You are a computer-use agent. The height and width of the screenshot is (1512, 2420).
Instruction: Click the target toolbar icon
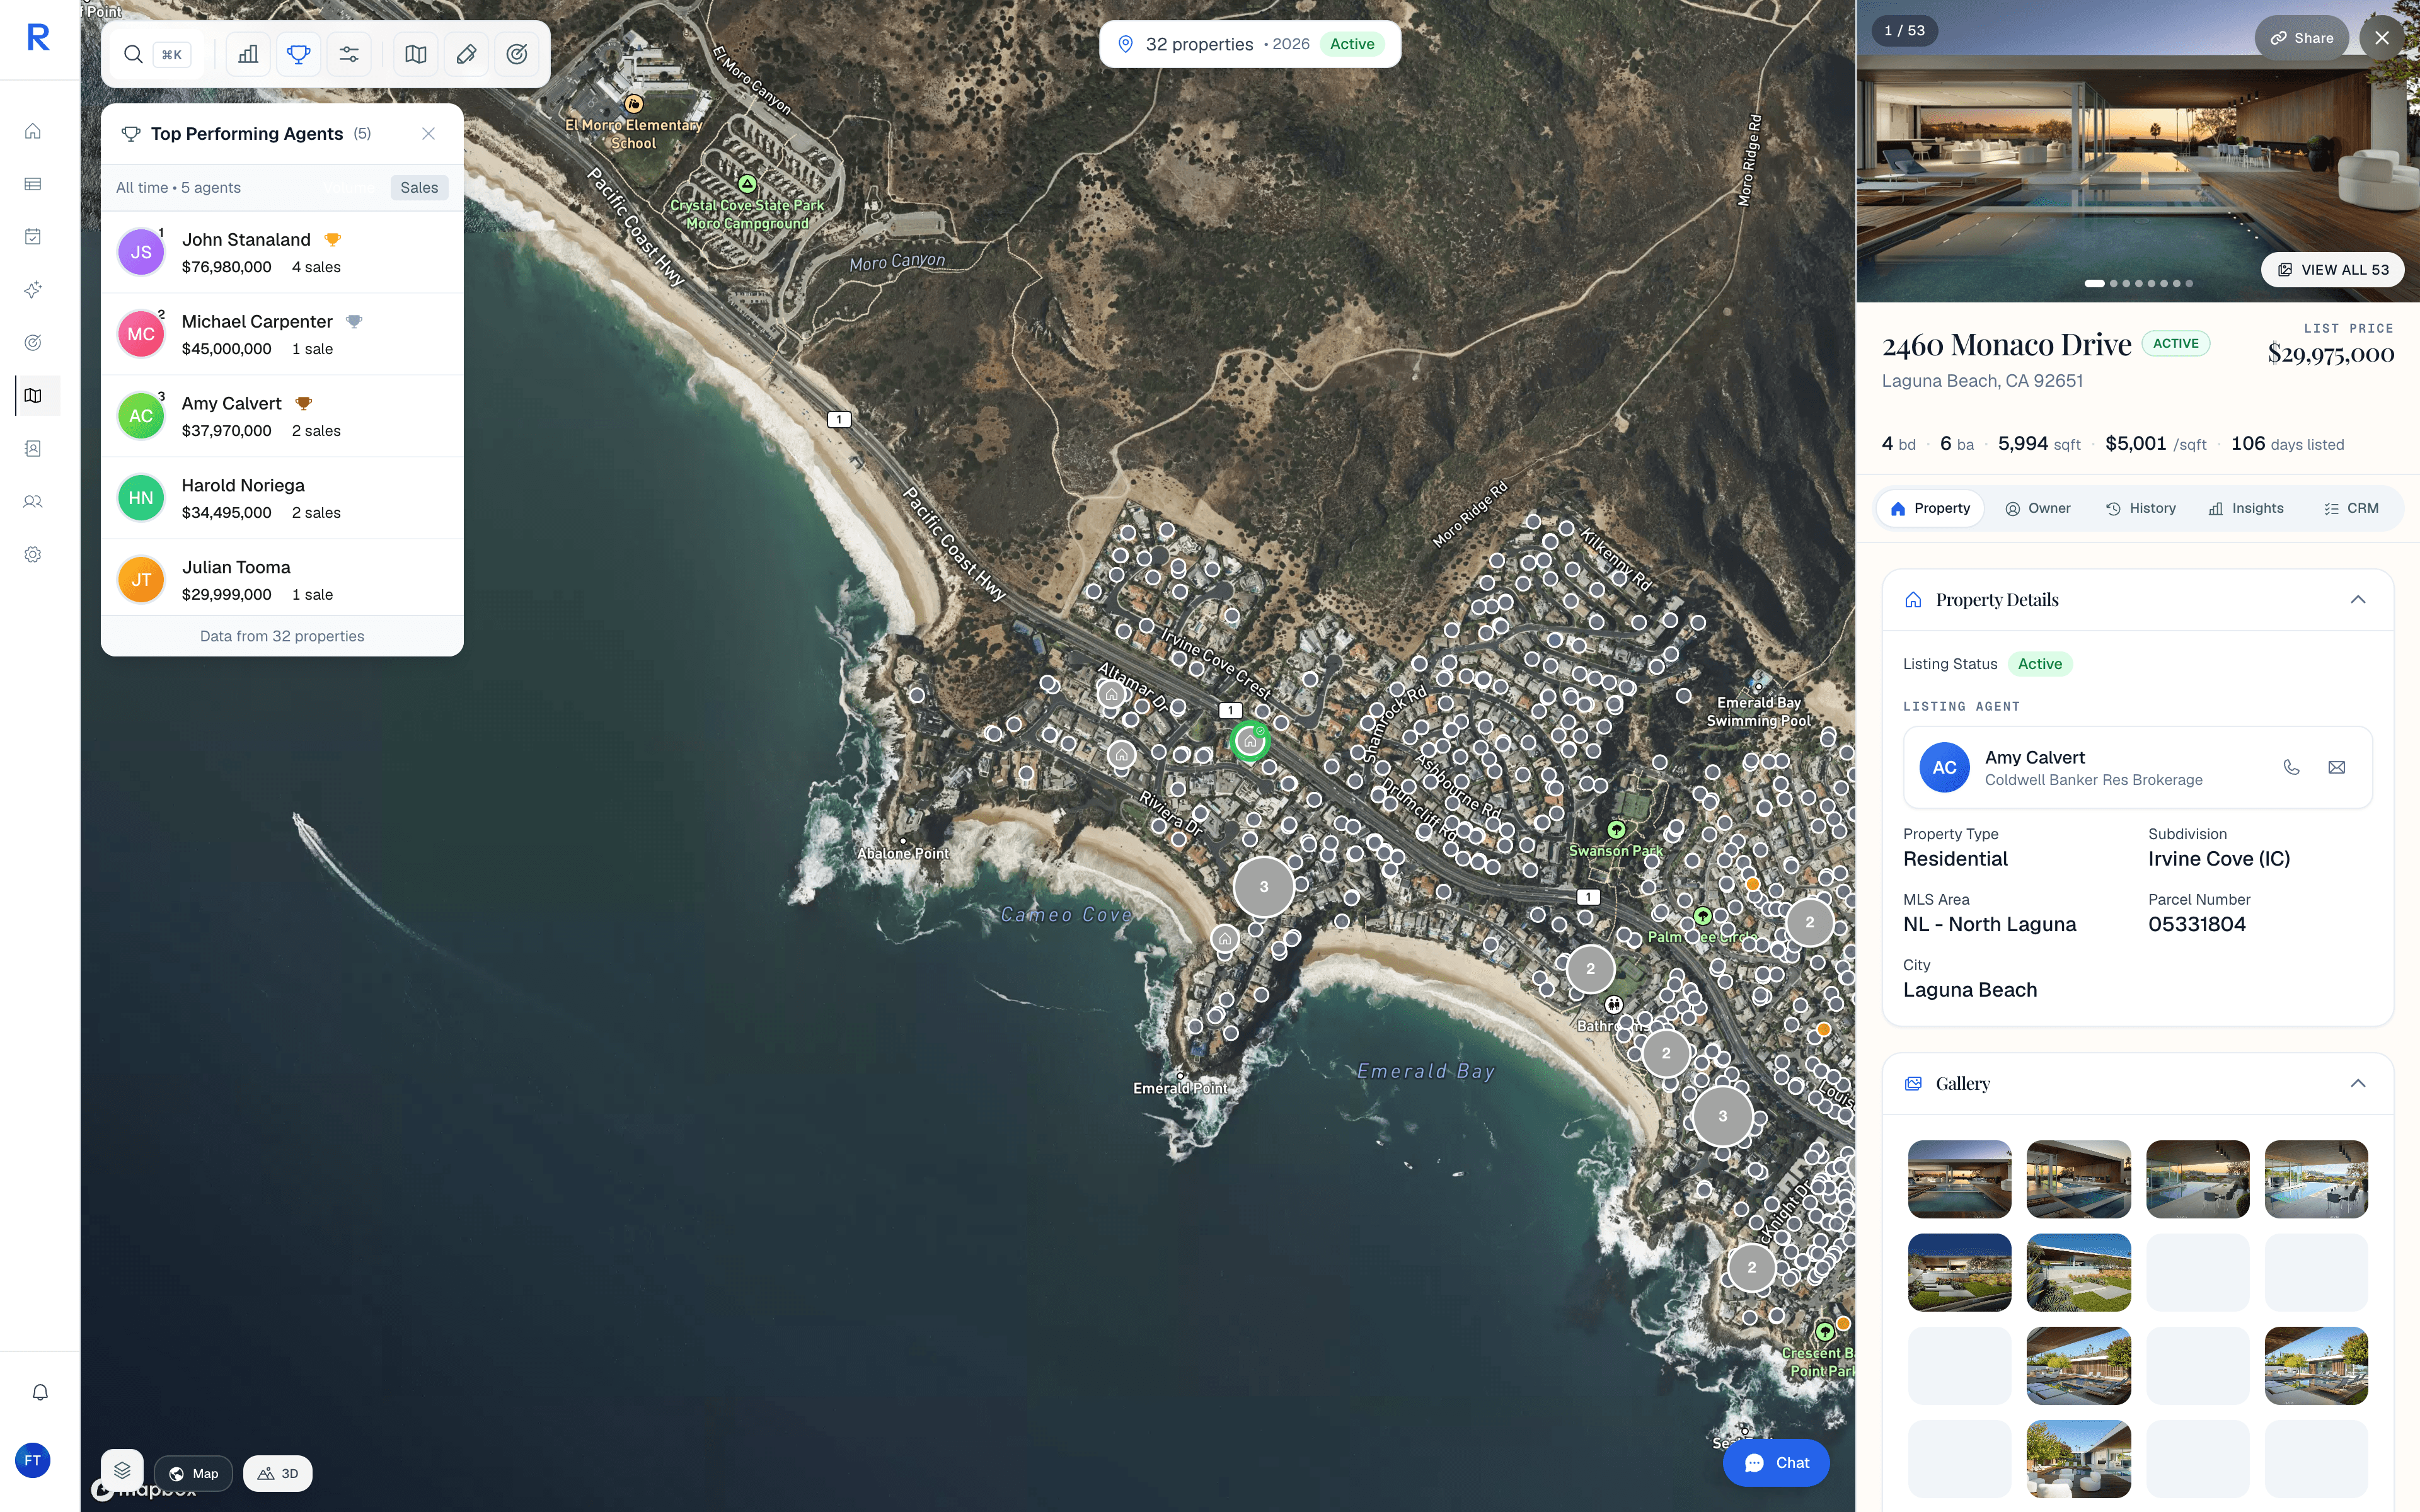coord(517,54)
